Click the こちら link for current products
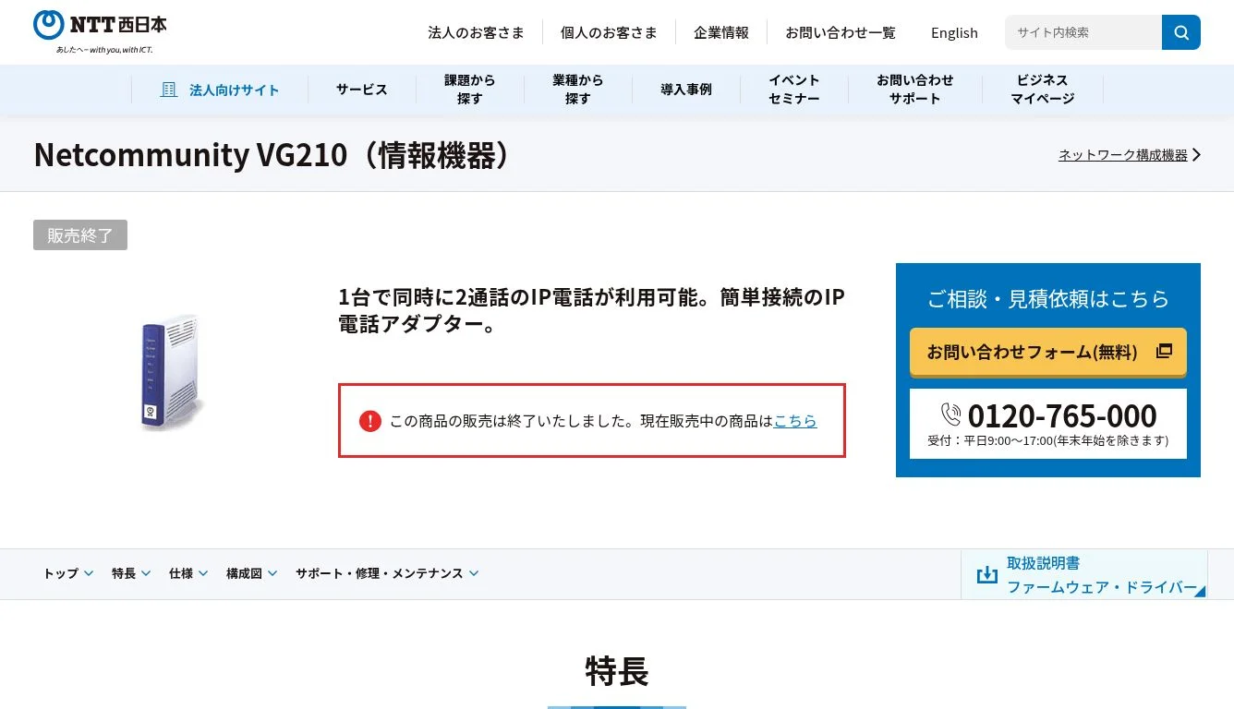1234x709 pixels. 795,421
